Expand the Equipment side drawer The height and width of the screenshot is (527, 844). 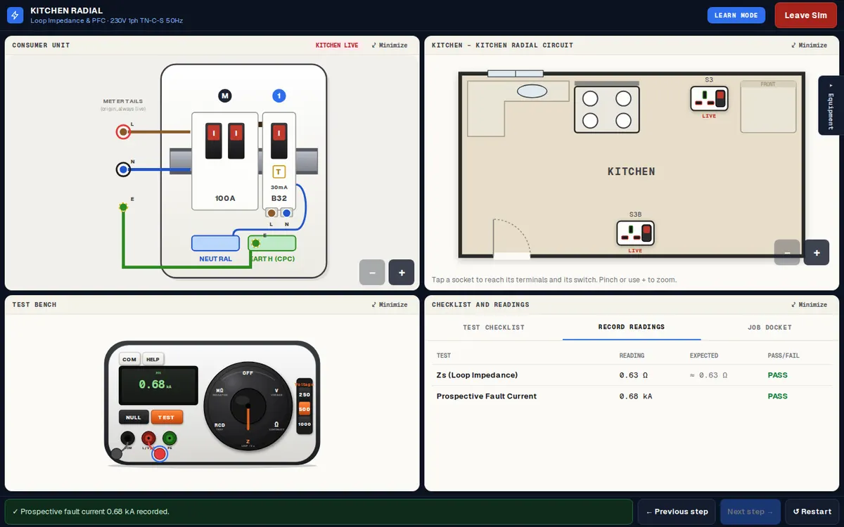(x=830, y=105)
